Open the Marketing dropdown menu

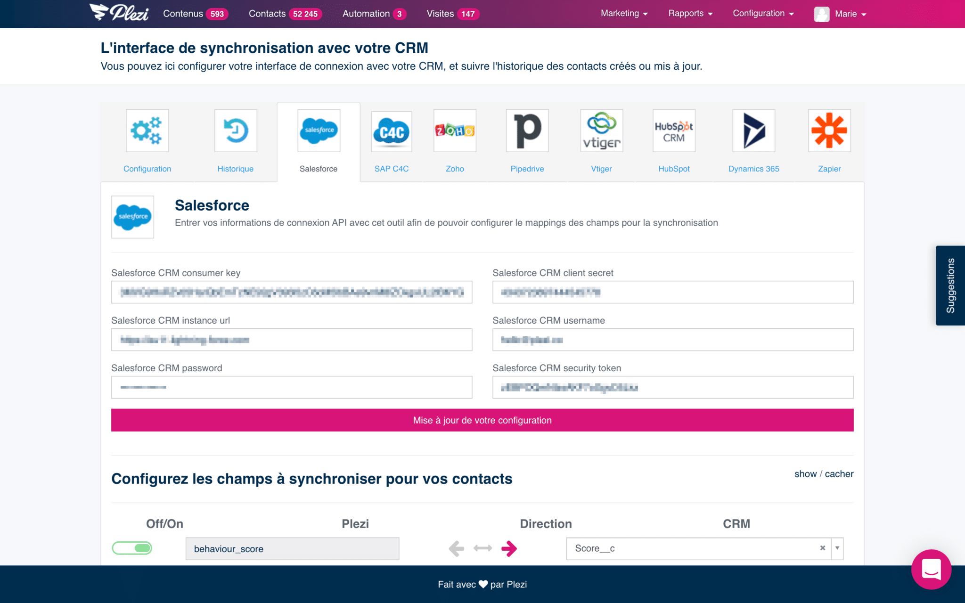coord(624,14)
